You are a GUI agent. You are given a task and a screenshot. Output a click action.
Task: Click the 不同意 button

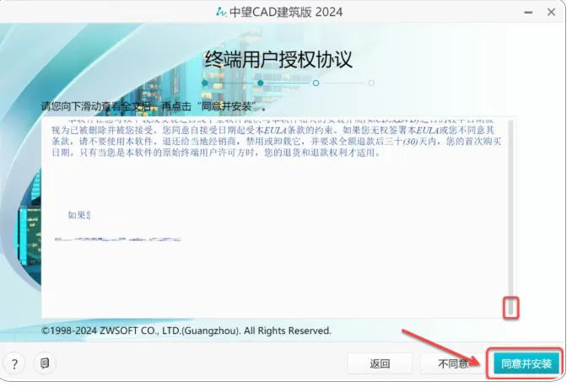(x=453, y=363)
